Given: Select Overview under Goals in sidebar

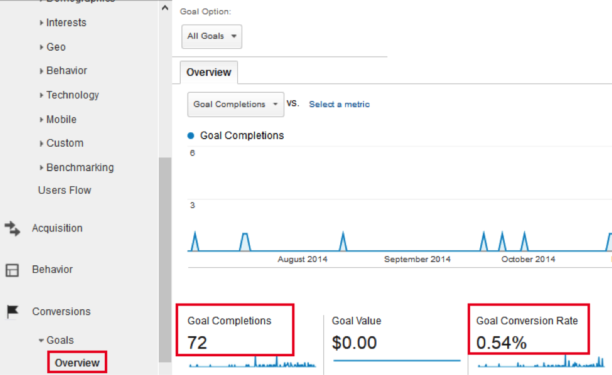Looking at the screenshot, I should point(77,363).
